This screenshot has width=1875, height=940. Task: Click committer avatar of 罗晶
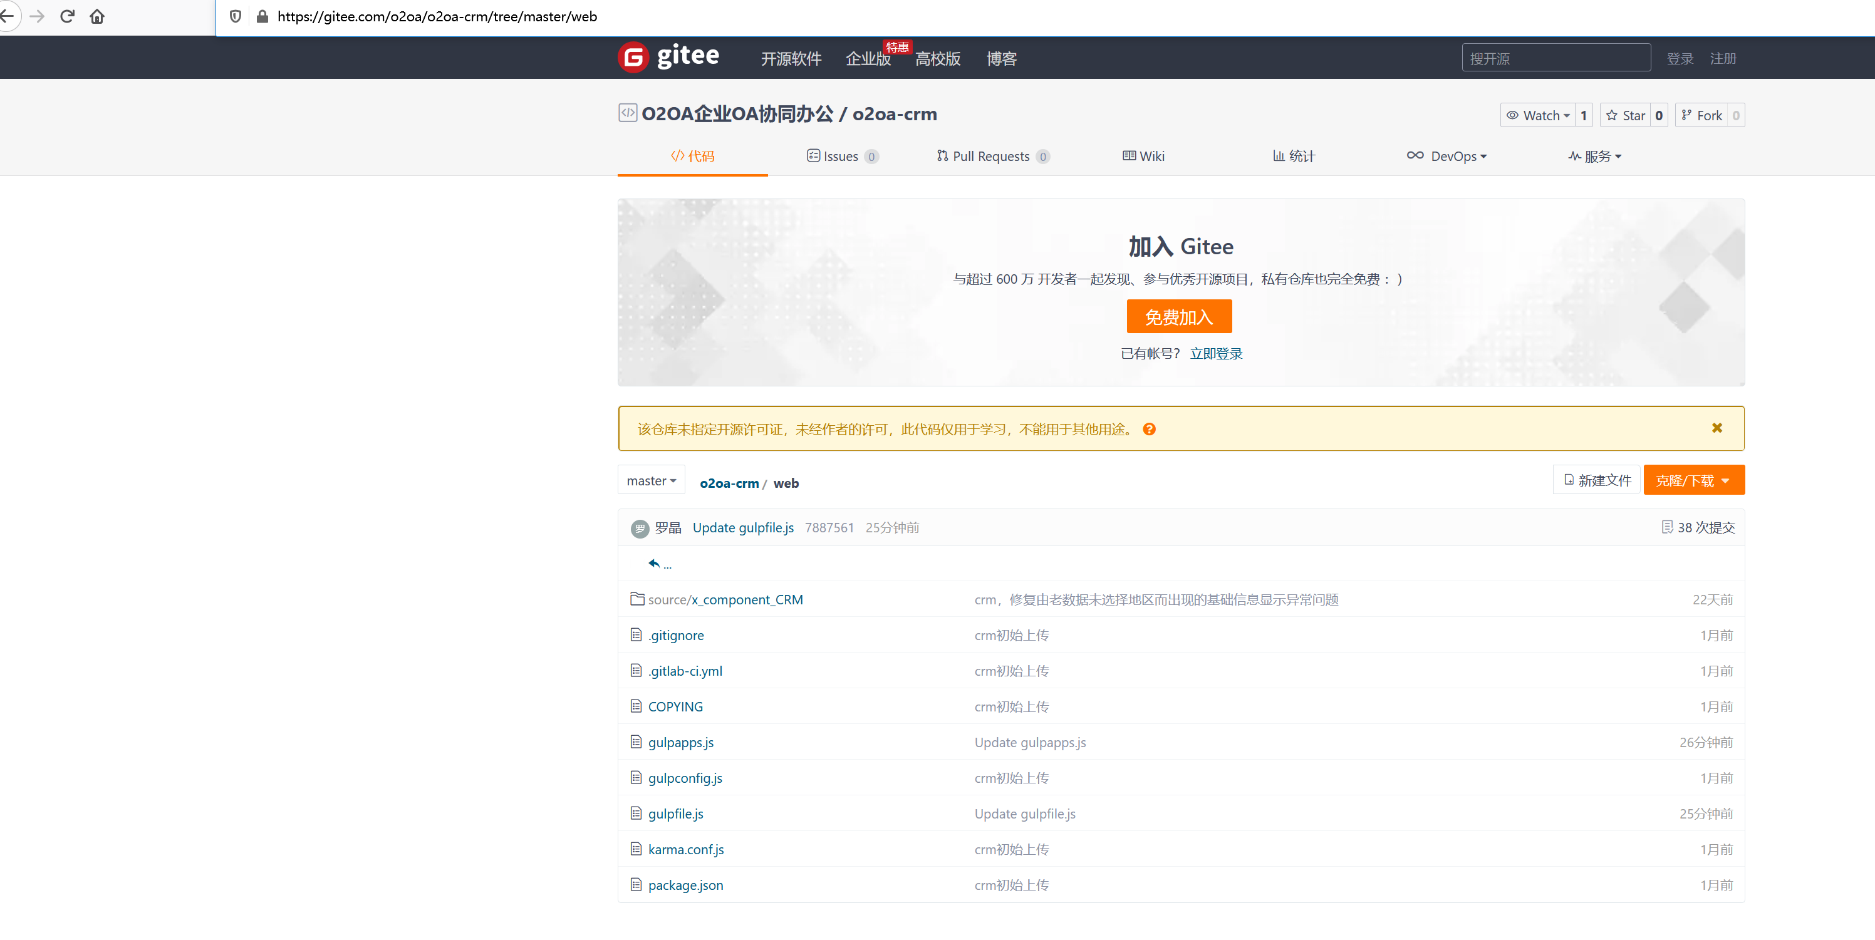coord(640,528)
